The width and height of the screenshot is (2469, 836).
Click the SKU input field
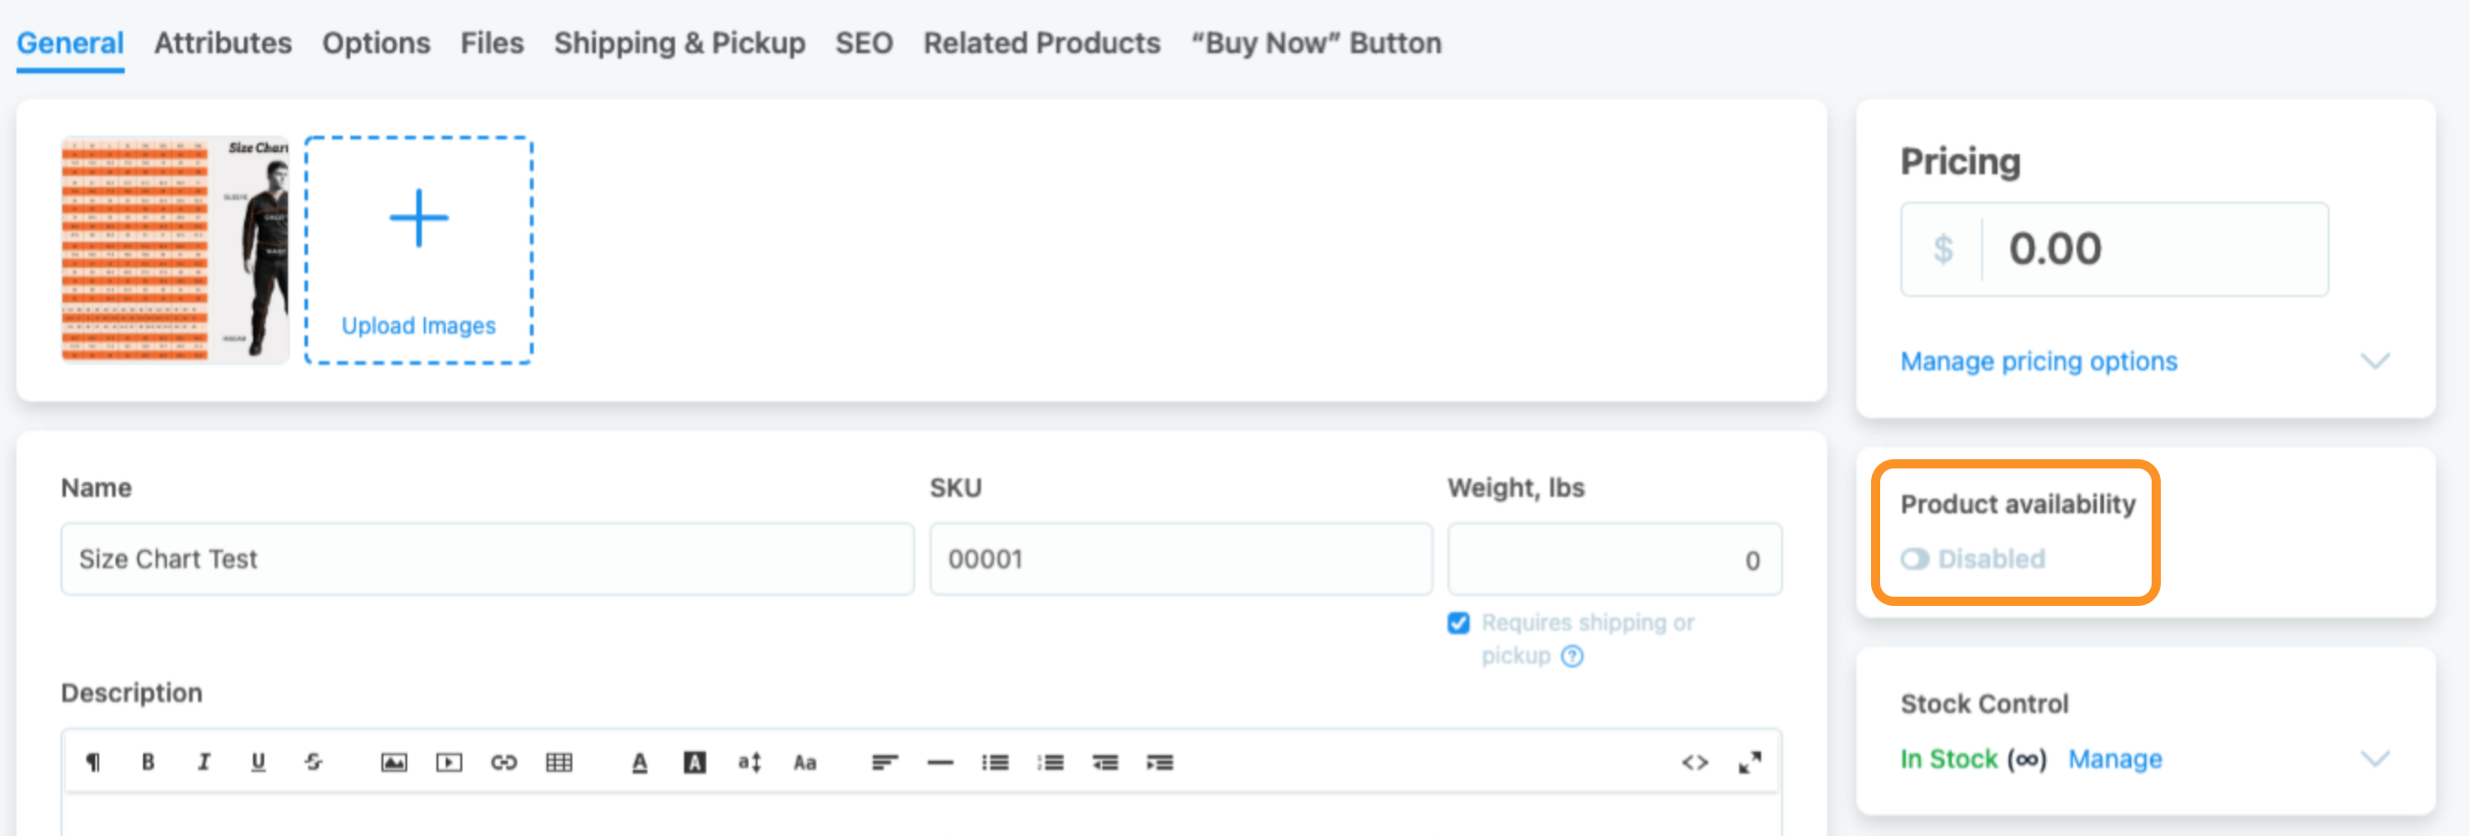click(1179, 559)
